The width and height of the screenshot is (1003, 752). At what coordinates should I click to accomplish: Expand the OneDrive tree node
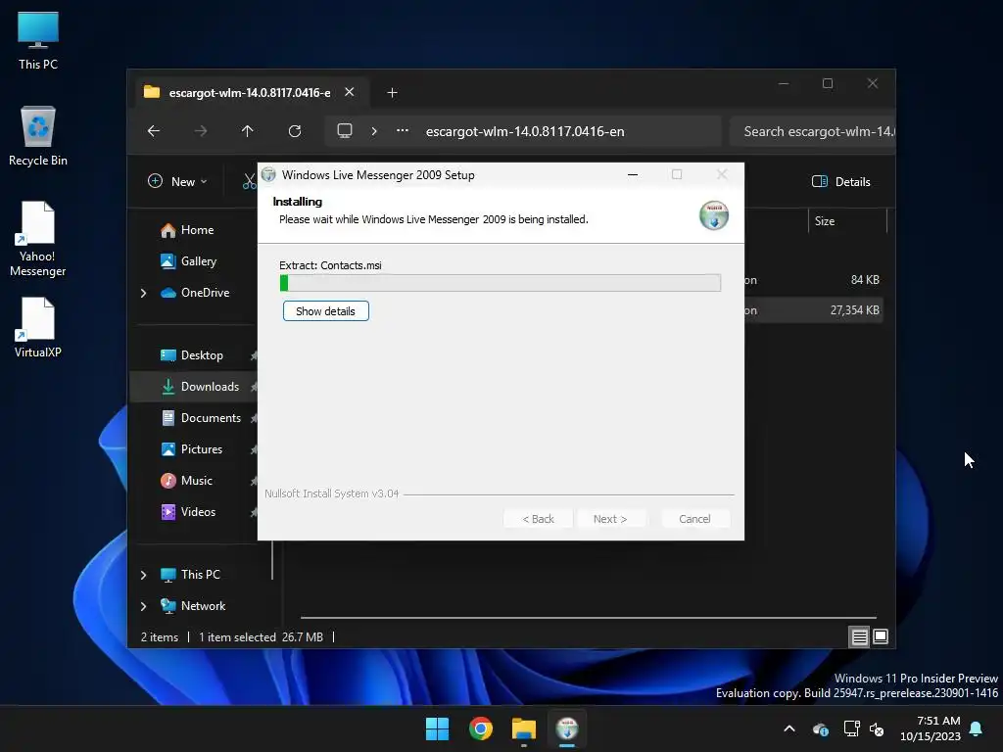143,293
